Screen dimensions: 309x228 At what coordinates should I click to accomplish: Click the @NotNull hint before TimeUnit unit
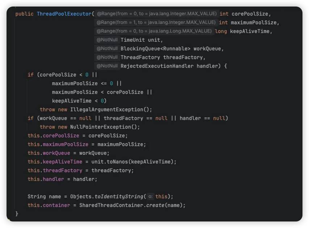pos(107,40)
